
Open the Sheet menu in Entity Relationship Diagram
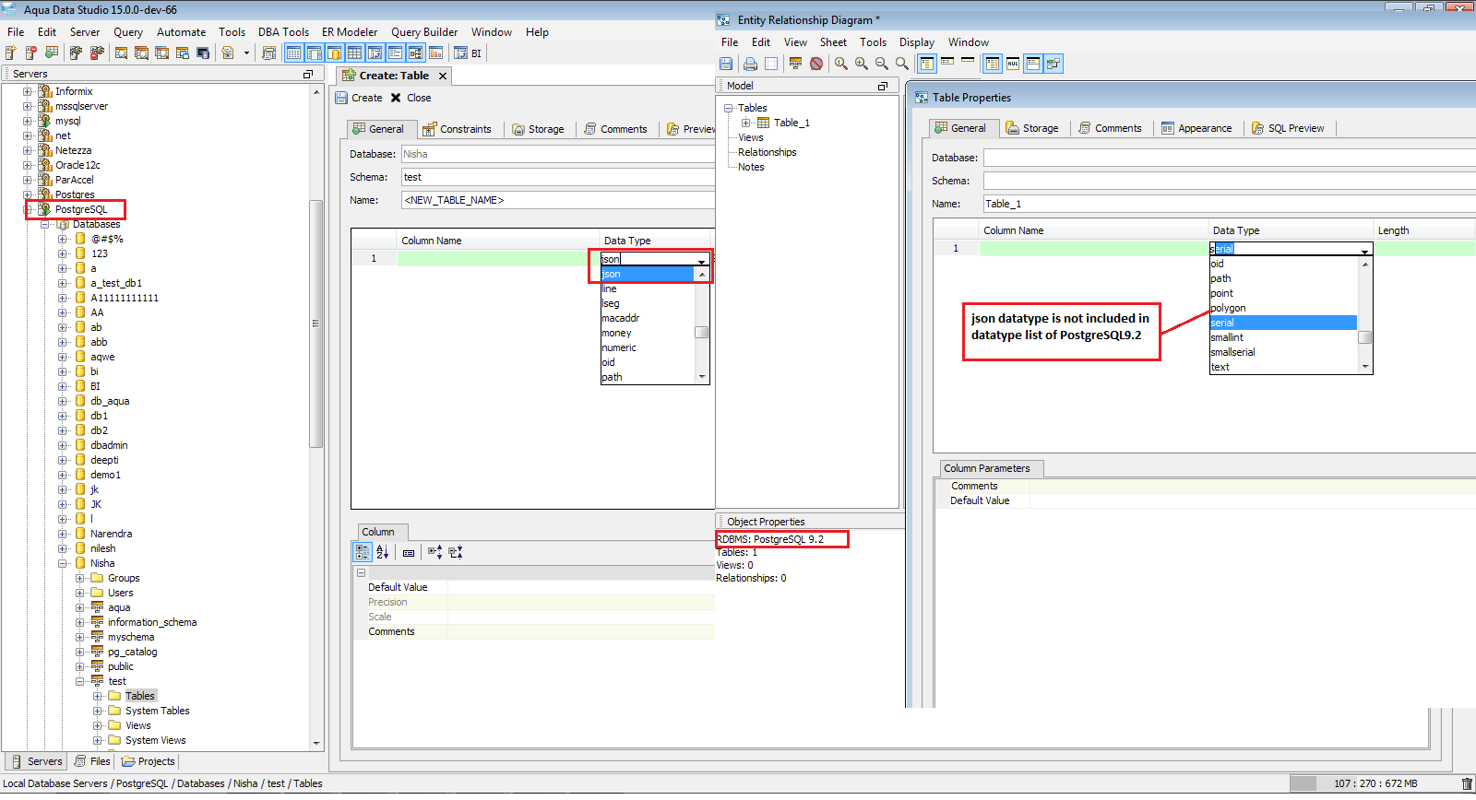click(x=833, y=42)
